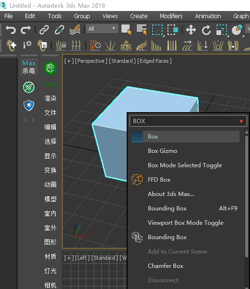Image resolution: width=250 pixels, height=289 pixels.
Task: Open the Animation menu
Action: [x=208, y=16]
